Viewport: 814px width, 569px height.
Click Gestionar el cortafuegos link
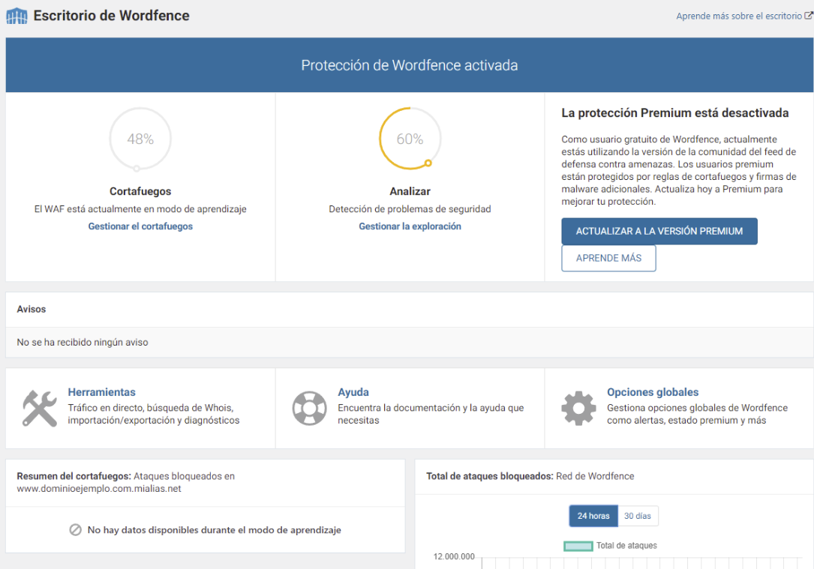tap(140, 226)
